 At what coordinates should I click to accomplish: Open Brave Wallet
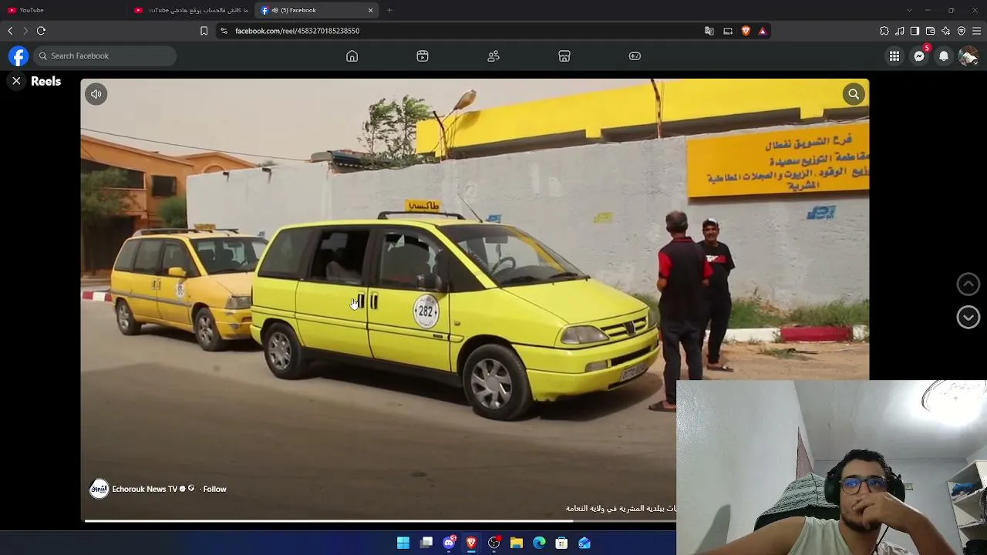[930, 31]
